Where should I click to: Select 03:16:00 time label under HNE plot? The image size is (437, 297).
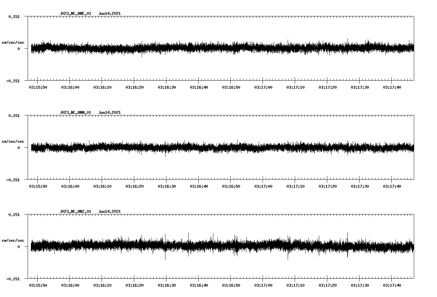tap(70, 87)
